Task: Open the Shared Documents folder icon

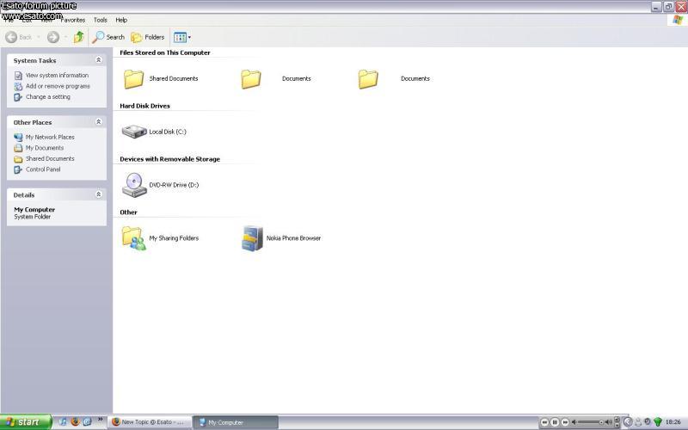Action: coord(133,79)
